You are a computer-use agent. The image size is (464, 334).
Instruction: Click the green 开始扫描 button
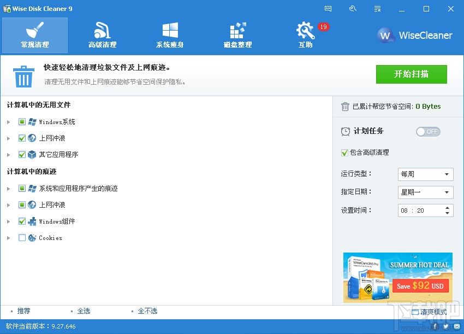click(412, 74)
